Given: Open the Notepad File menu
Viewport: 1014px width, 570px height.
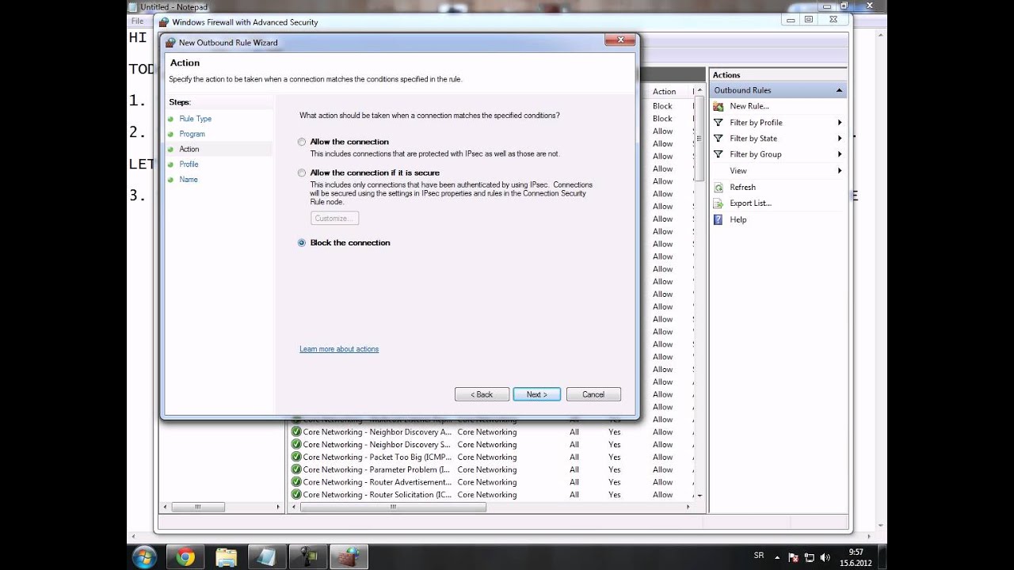Looking at the screenshot, I should [137, 21].
